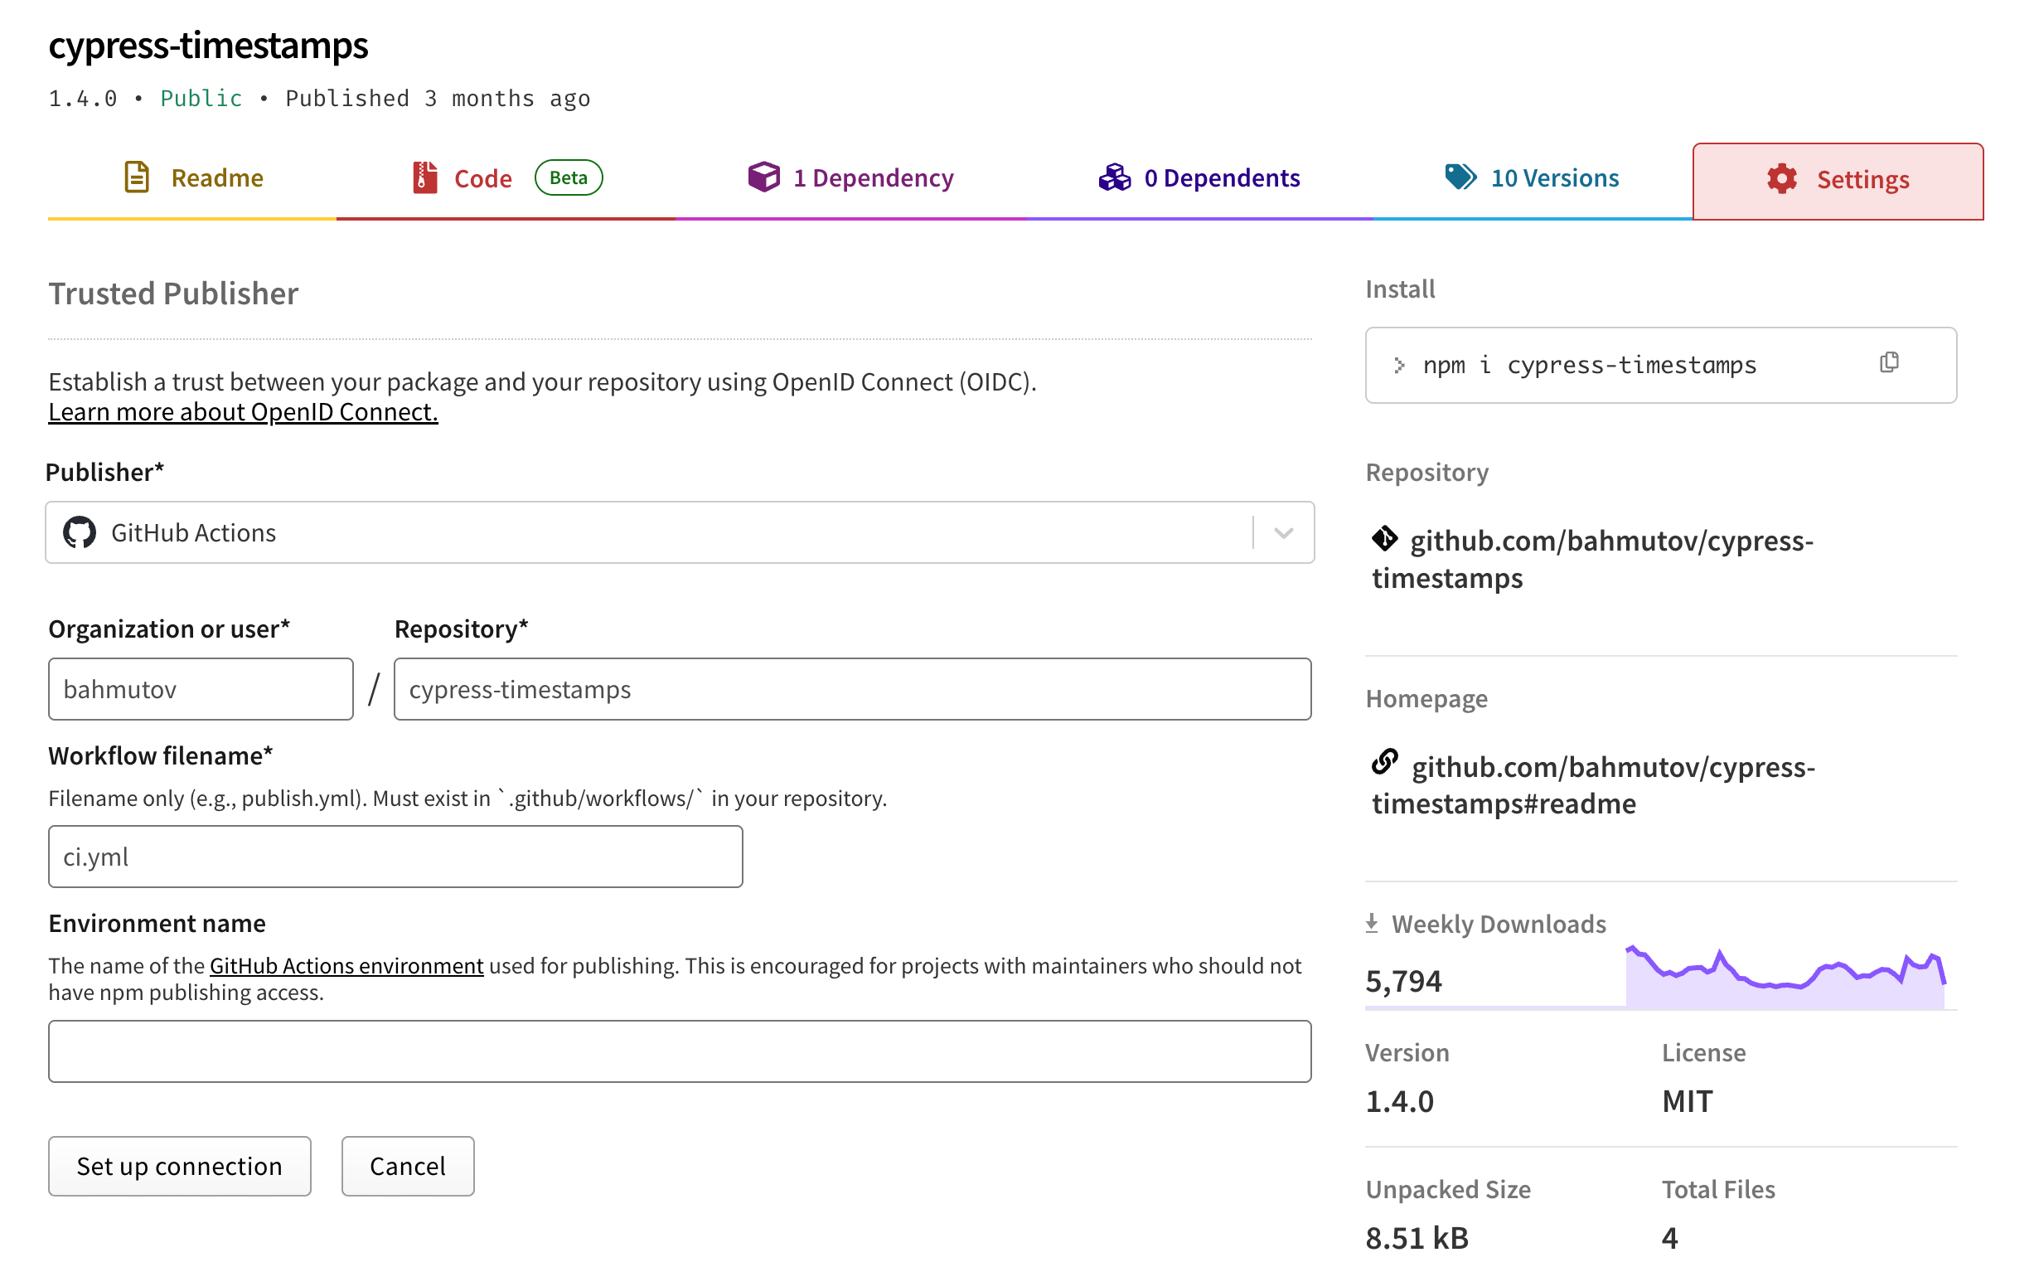
Task: Click the Set up connection button
Action: coord(179,1166)
